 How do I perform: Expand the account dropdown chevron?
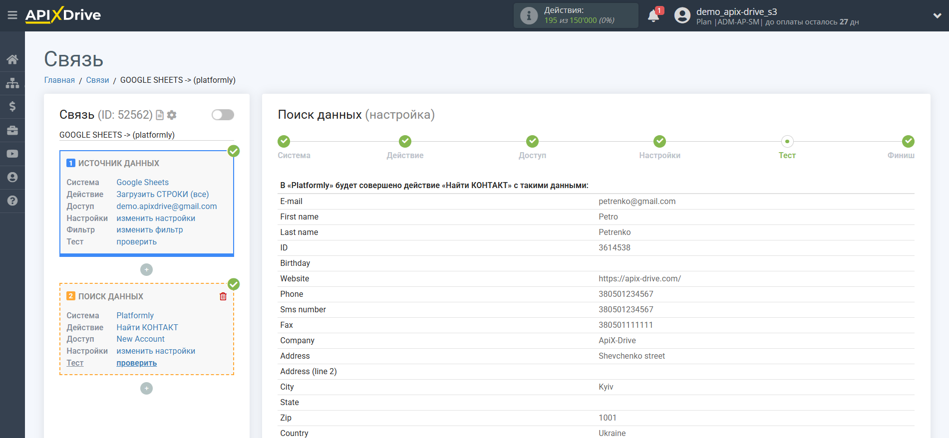coord(937,15)
